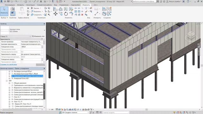Image resolution: width=203 pixels, height=114 pixels.
Task: Select the Trim/Extend to Corner tool
Action: (x=71, y=14)
